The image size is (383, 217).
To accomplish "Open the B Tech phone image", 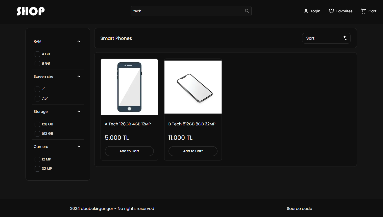I will click(x=193, y=87).
